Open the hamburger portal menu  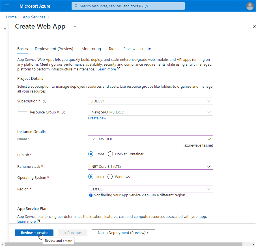pos(7,6)
